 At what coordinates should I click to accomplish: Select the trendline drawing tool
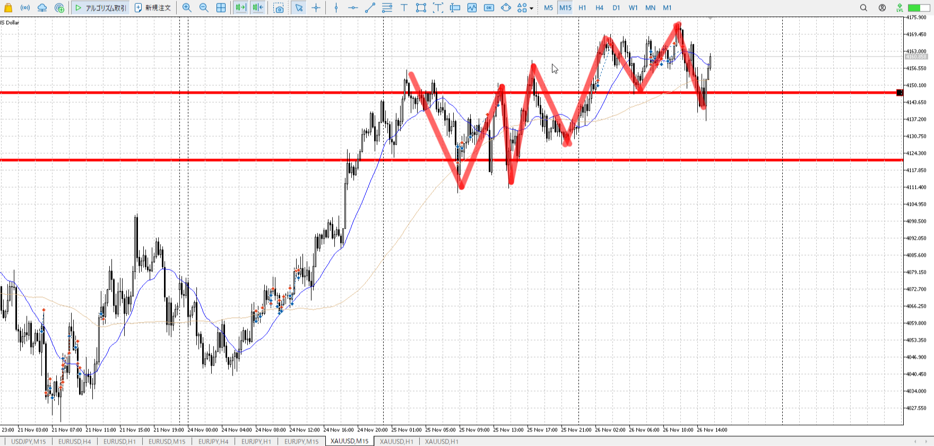click(x=370, y=8)
